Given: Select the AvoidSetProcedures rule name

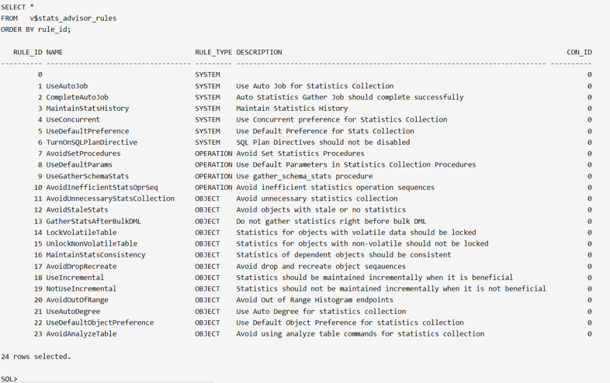Looking at the screenshot, I should pyautogui.click(x=83, y=154).
